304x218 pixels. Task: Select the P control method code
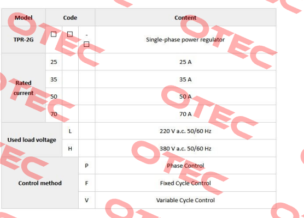[87, 166]
